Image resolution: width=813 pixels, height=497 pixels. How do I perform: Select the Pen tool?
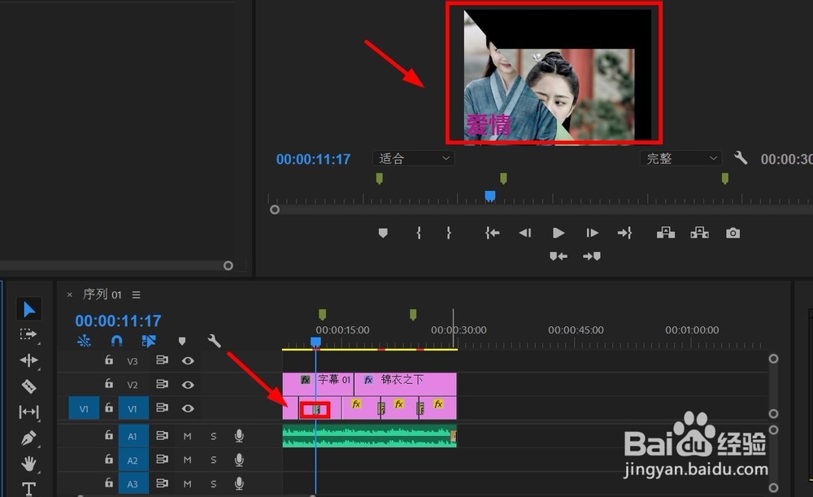28,438
